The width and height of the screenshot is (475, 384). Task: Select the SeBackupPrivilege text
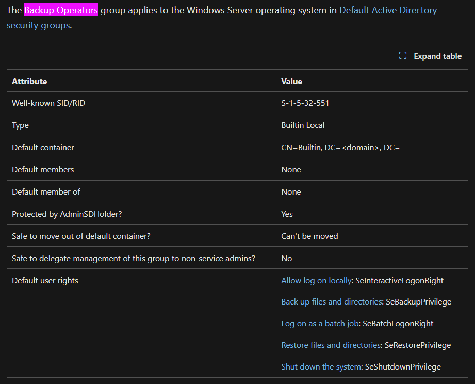point(418,302)
